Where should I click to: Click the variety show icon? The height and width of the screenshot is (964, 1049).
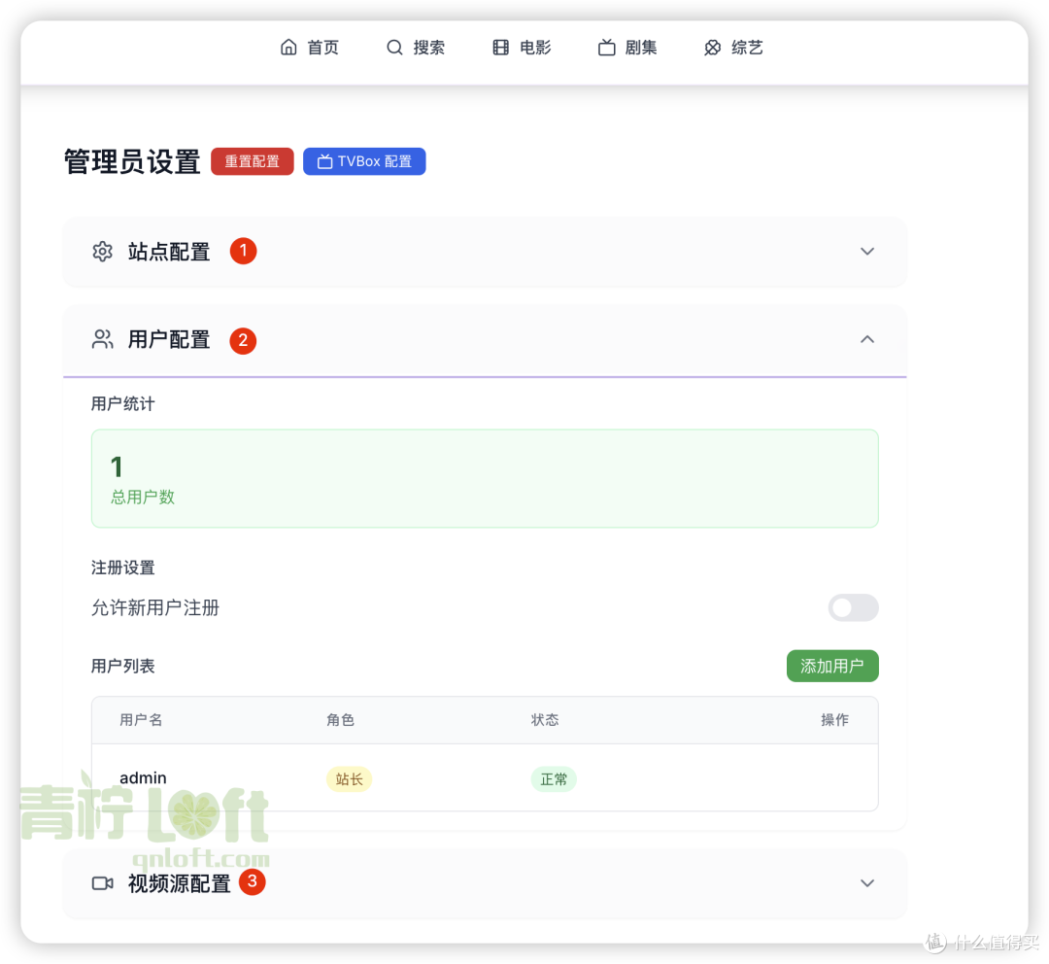(713, 48)
